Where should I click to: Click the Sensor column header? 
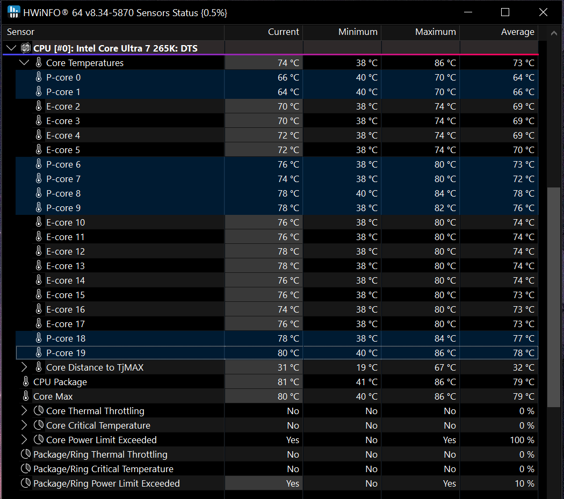[x=113, y=32]
